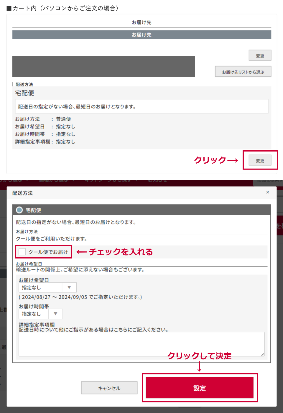The width and height of the screenshot is (283, 413).
Task: Click the highlighted 変更 button for 配送方法
Action: (260, 160)
